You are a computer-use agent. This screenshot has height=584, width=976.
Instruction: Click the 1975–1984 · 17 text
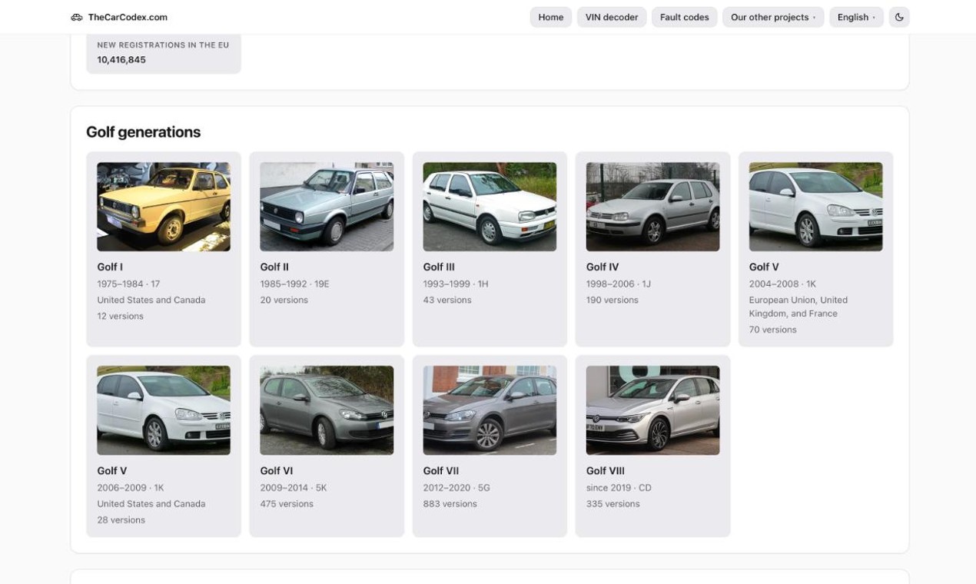coord(128,284)
